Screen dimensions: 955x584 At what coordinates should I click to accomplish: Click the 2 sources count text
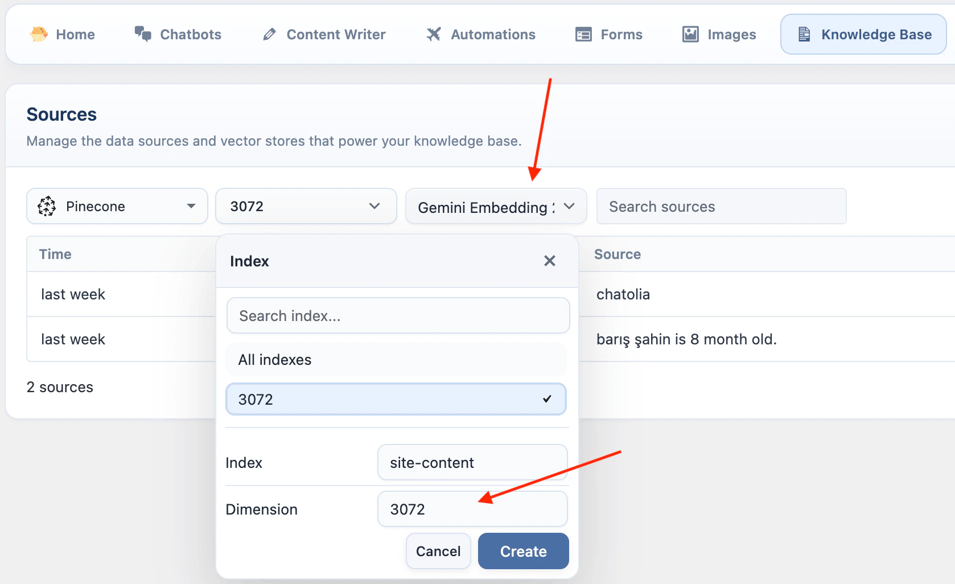[60, 387]
